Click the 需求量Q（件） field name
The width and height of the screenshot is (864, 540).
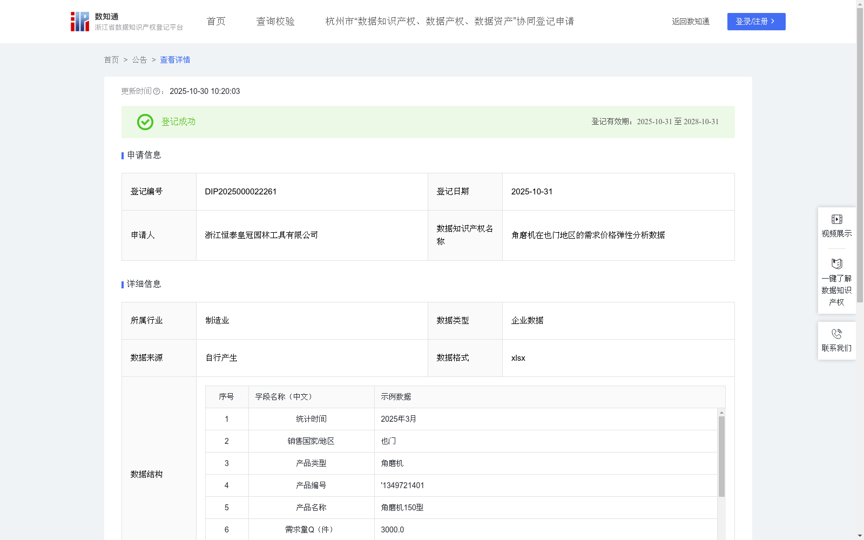pos(311,530)
